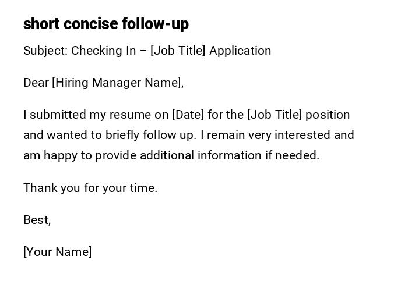Image resolution: width=408 pixels, height=288 pixels.
Task: Click the word "interested" in the body
Action: 303,135
